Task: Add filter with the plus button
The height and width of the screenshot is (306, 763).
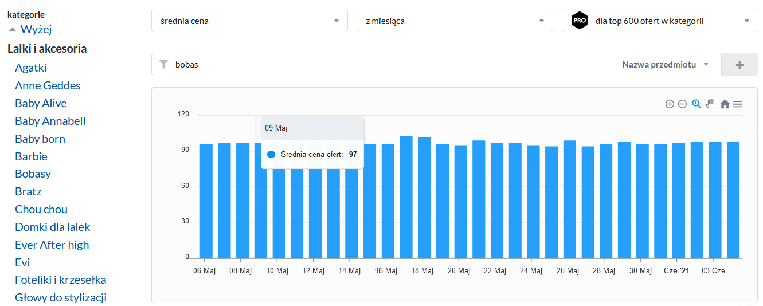Action: pyautogui.click(x=739, y=65)
